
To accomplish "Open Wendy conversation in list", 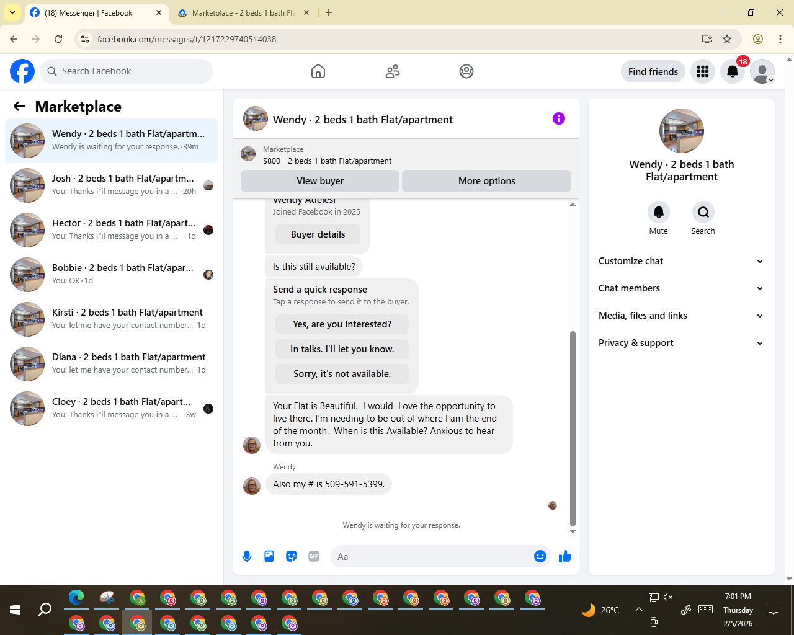I will click(x=112, y=141).
